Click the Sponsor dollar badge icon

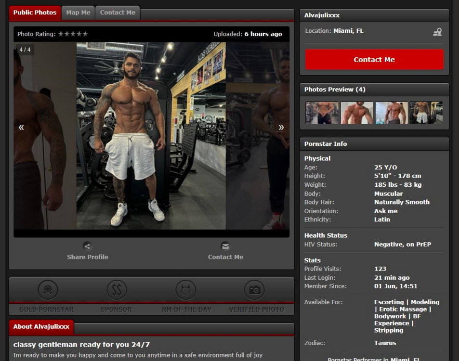tap(116, 290)
